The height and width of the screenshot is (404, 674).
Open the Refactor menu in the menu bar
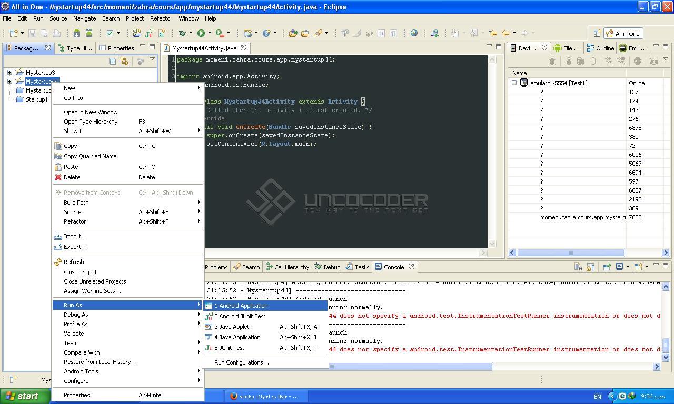[x=161, y=18]
